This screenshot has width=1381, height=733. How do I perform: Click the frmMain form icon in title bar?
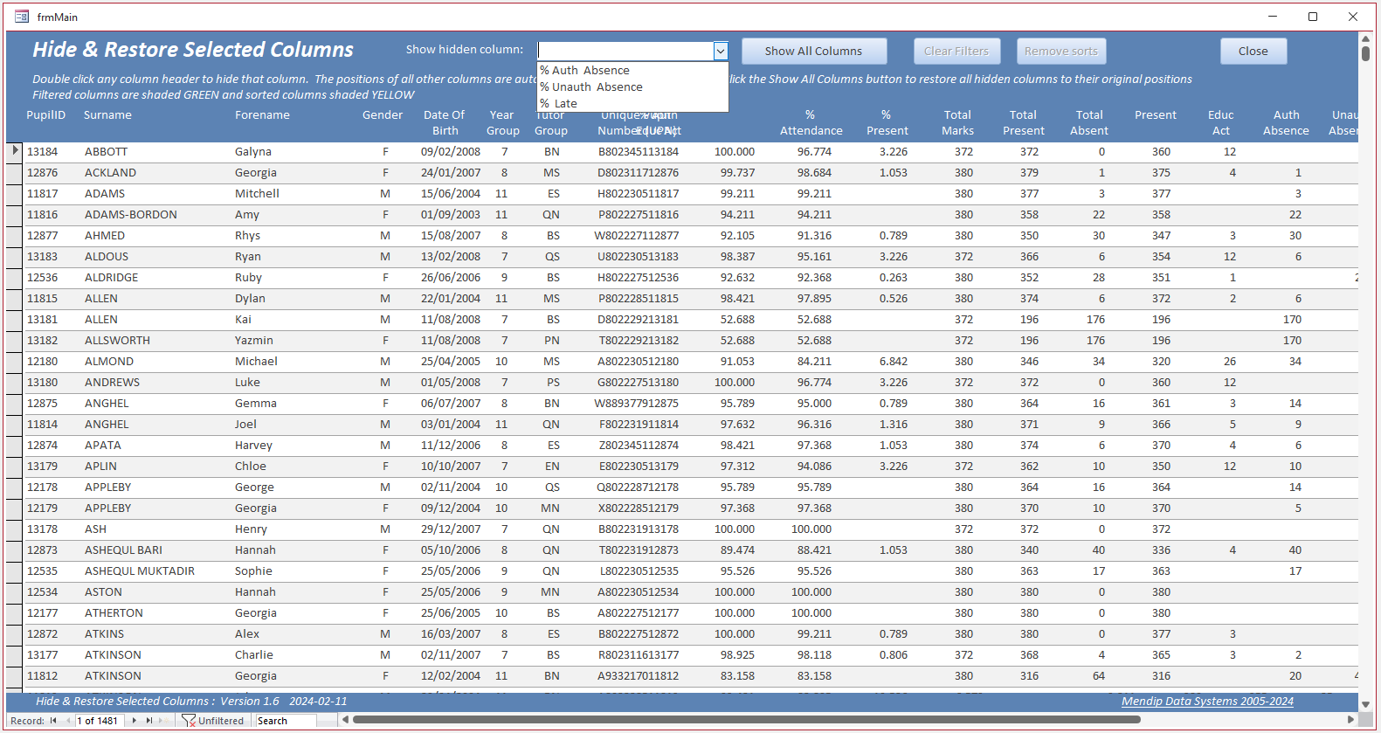[22, 17]
